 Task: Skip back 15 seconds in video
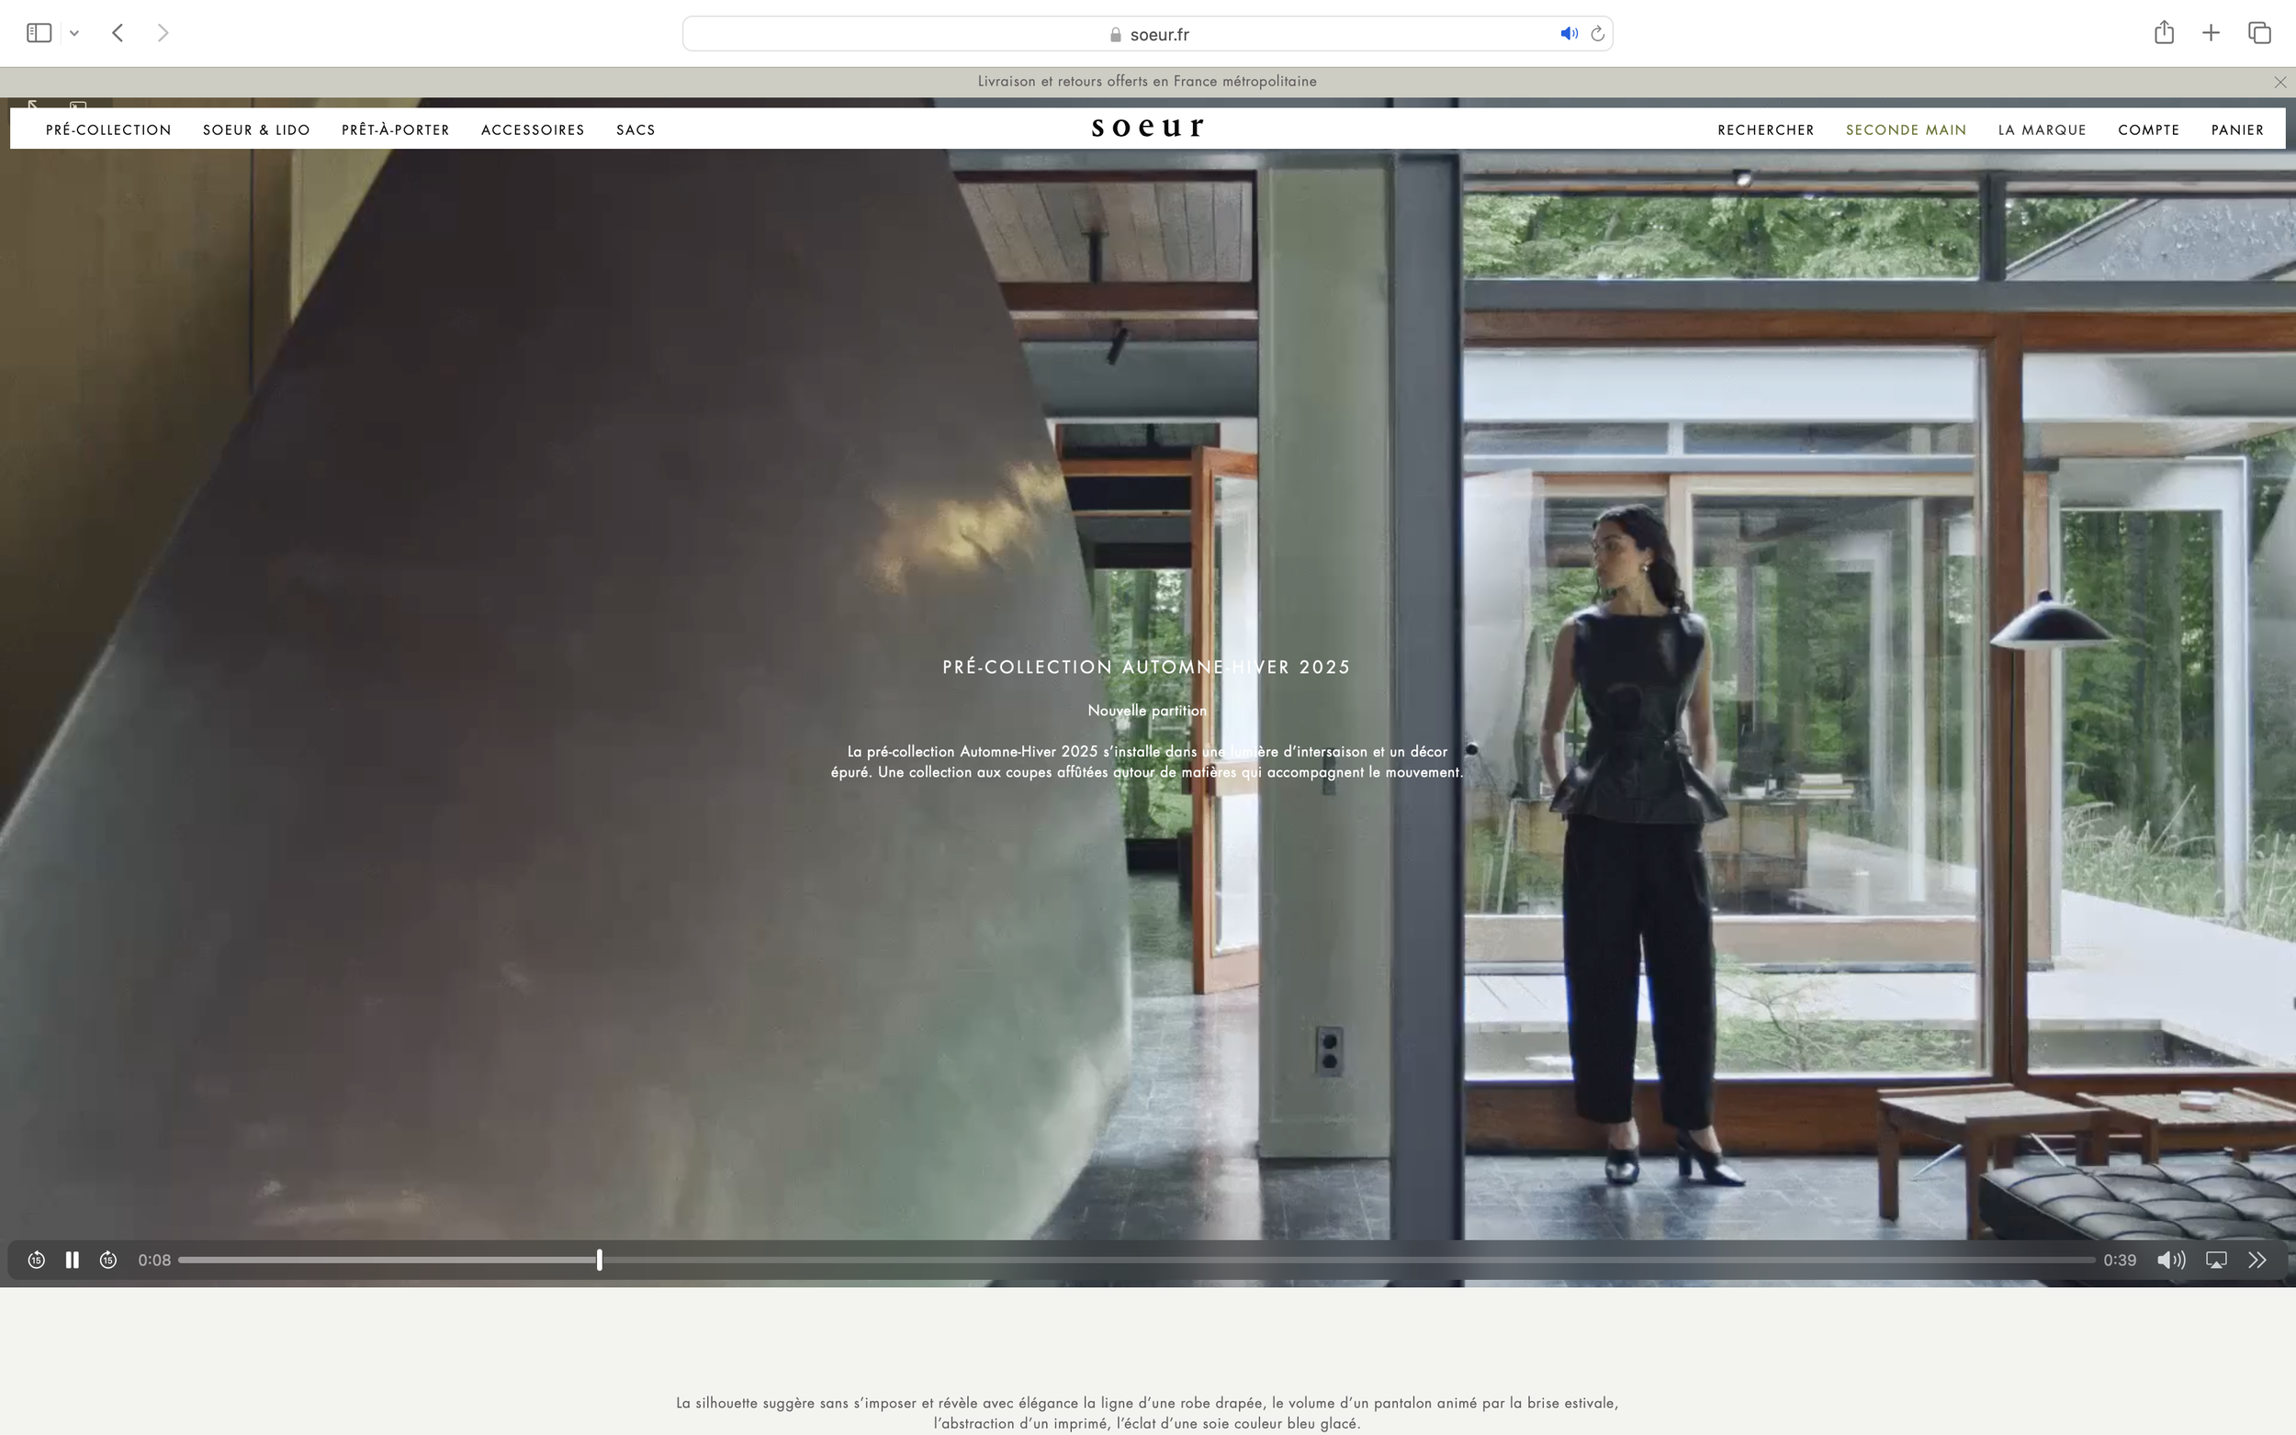pyautogui.click(x=36, y=1260)
